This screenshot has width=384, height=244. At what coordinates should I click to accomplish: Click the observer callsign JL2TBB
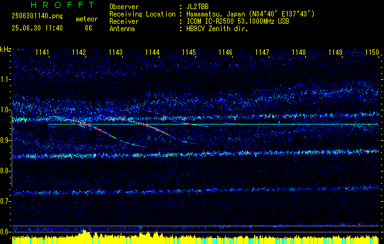(197, 7)
